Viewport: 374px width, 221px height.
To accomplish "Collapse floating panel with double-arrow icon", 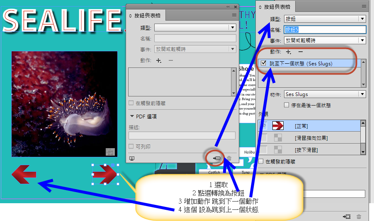I will coord(228,7).
